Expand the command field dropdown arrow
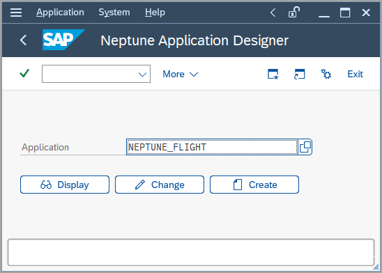This screenshot has height=273, width=382. [x=142, y=75]
